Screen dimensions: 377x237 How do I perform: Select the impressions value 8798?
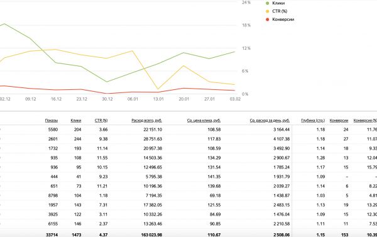(x=53, y=196)
